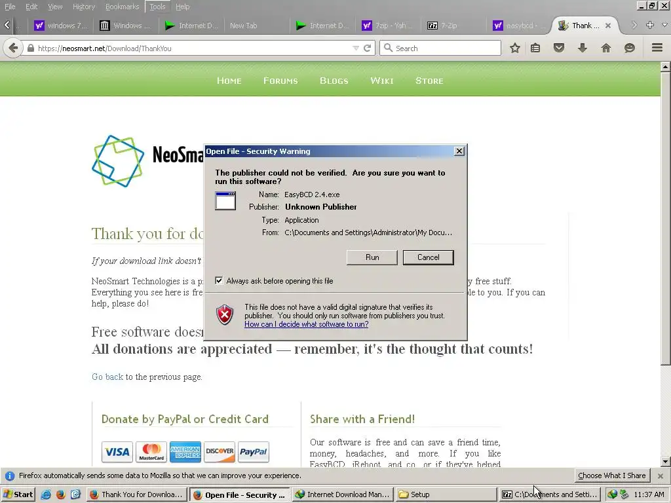671x503 pixels.
Task: Click the page scrollbar up arrow
Action: pyautogui.click(x=666, y=66)
